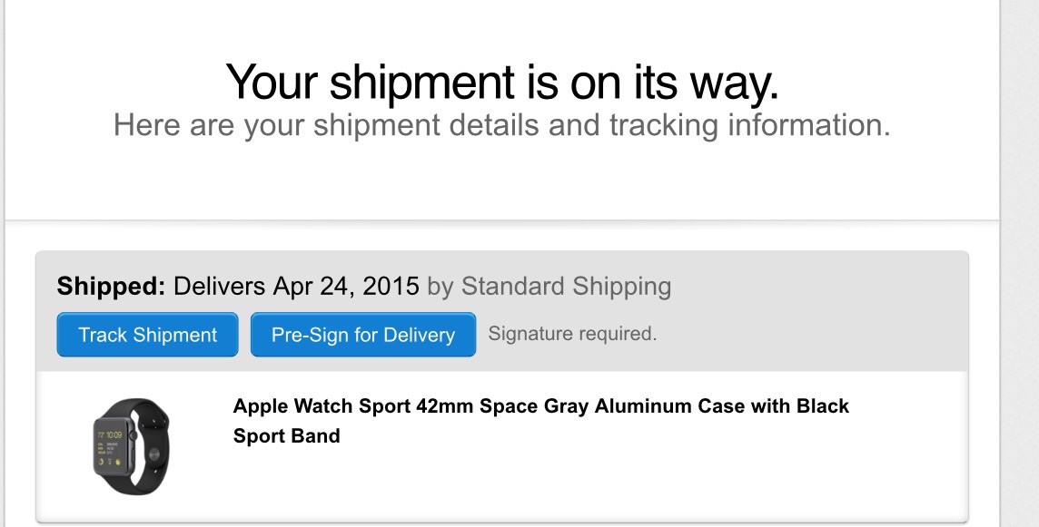Screen dimensions: 1039x527
Task: Click the 'by Standard Shipping' text
Action: [x=549, y=286]
